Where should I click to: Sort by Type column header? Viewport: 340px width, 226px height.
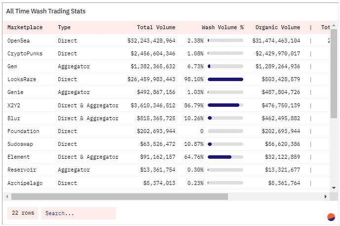pyautogui.click(x=64, y=27)
